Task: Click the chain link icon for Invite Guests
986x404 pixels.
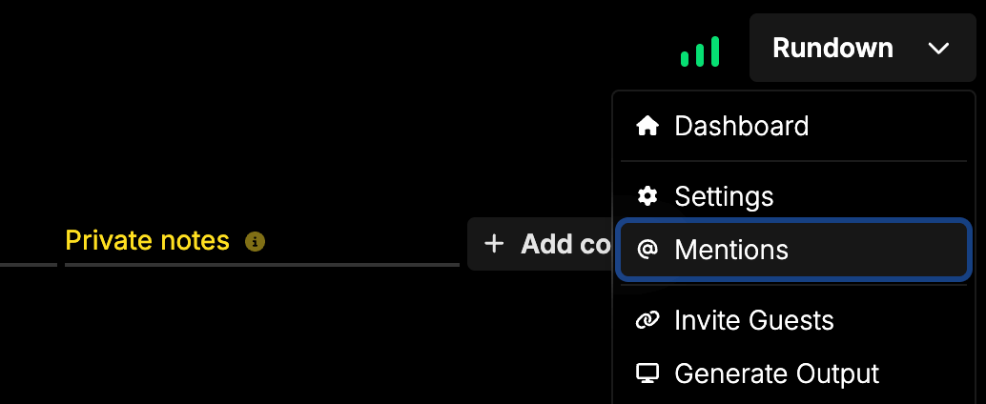Action: tap(647, 320)
